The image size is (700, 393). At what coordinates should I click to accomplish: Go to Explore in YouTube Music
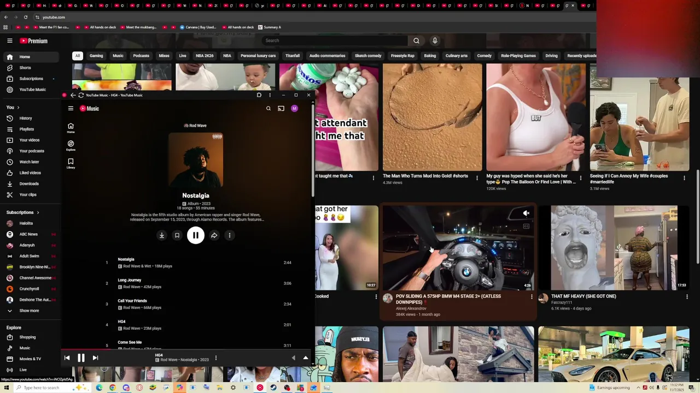(x=71, y=145)
